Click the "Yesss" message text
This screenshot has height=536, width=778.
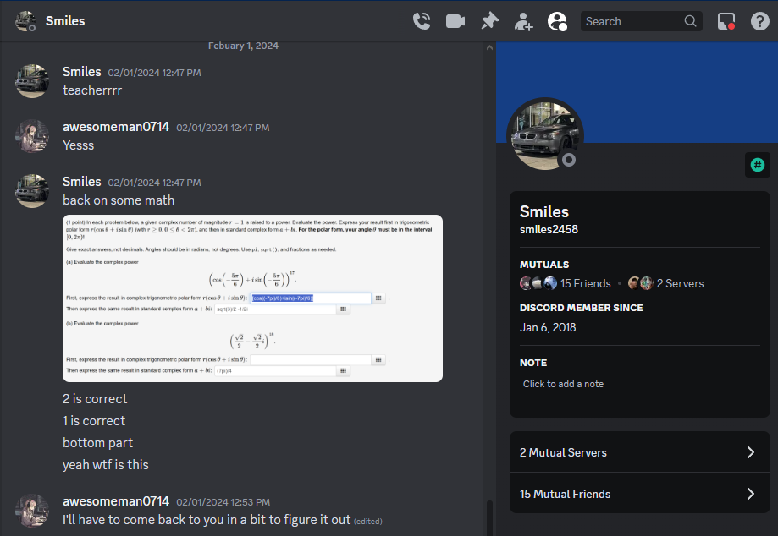tap(79, 145)
